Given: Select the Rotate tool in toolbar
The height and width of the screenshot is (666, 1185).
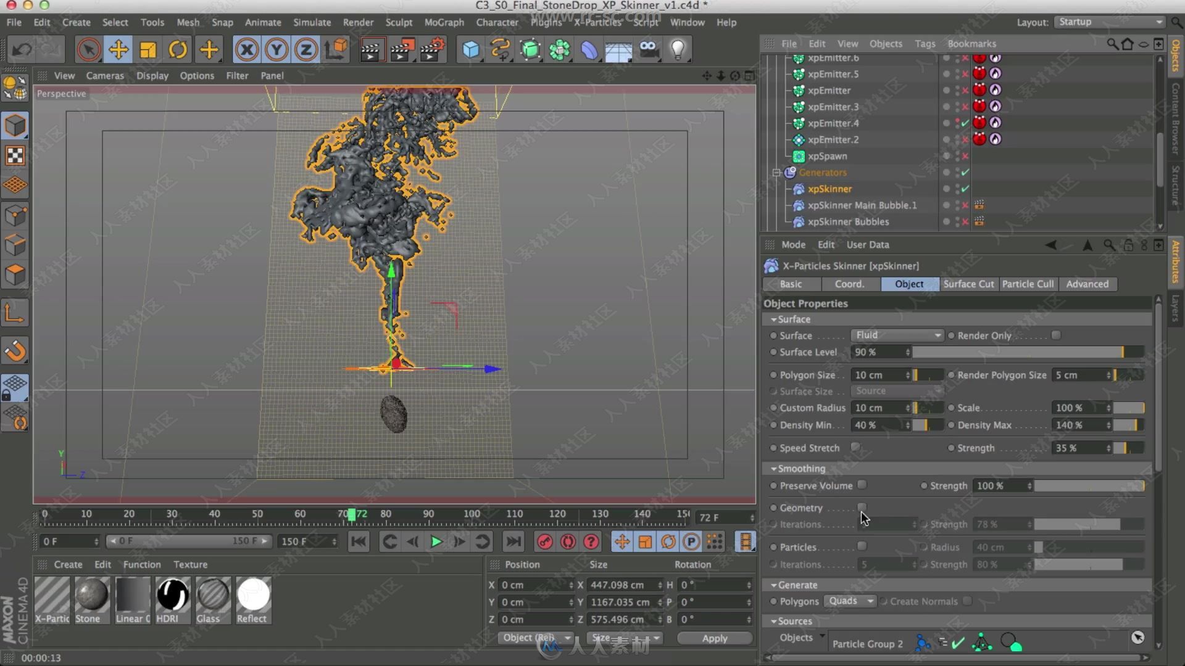Looking at the screenshot, I should click(x=178, y=51).
